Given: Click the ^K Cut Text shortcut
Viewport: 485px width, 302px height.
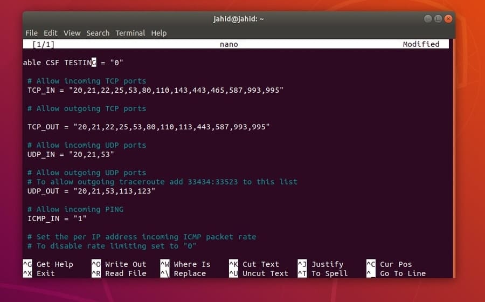Looking at the screenshot, I should point(254,264).
